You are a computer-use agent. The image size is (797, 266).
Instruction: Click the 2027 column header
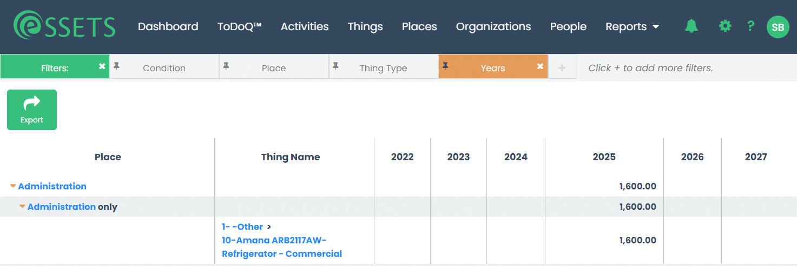(x=756, y=157)
